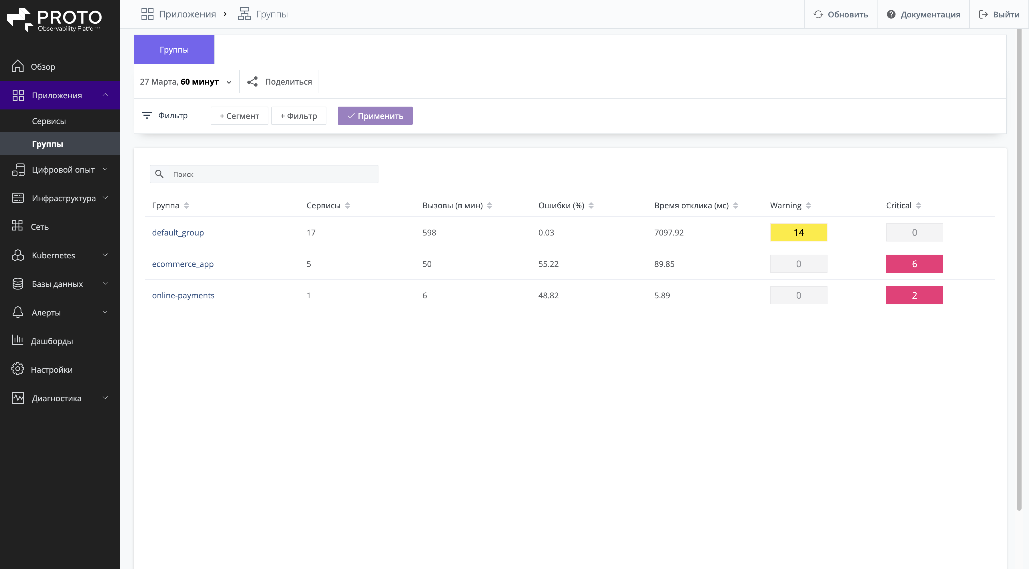1029x569 pixels.
Task: Open the default_group link
Action: pos(178,232)
